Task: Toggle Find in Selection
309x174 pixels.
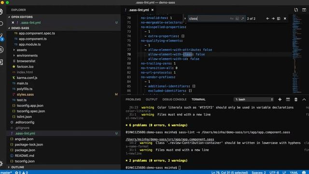Action: 279,18
